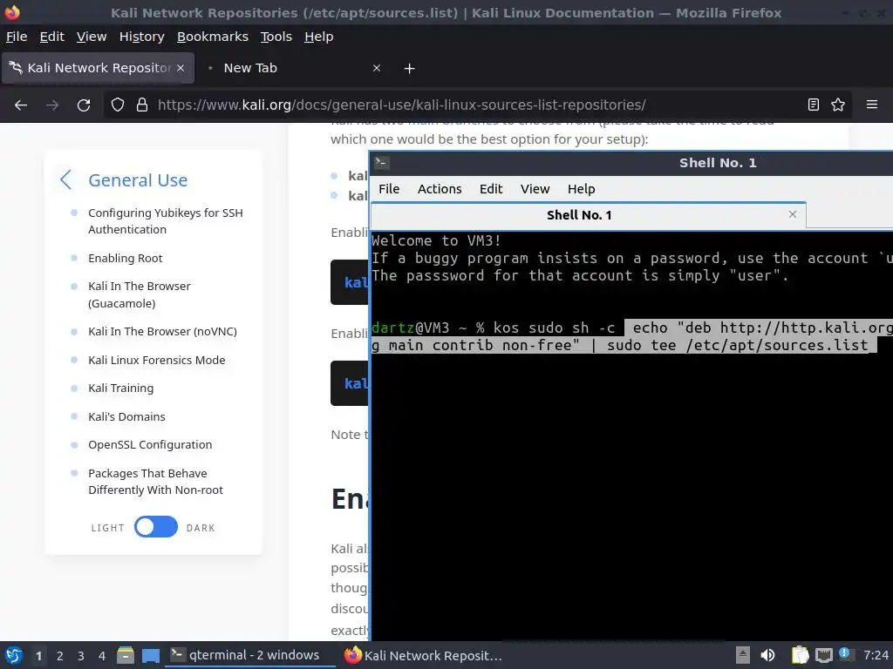
Task: Focus qterminal - 2 windows taskbar entry
Action: [x=249, y=655]
